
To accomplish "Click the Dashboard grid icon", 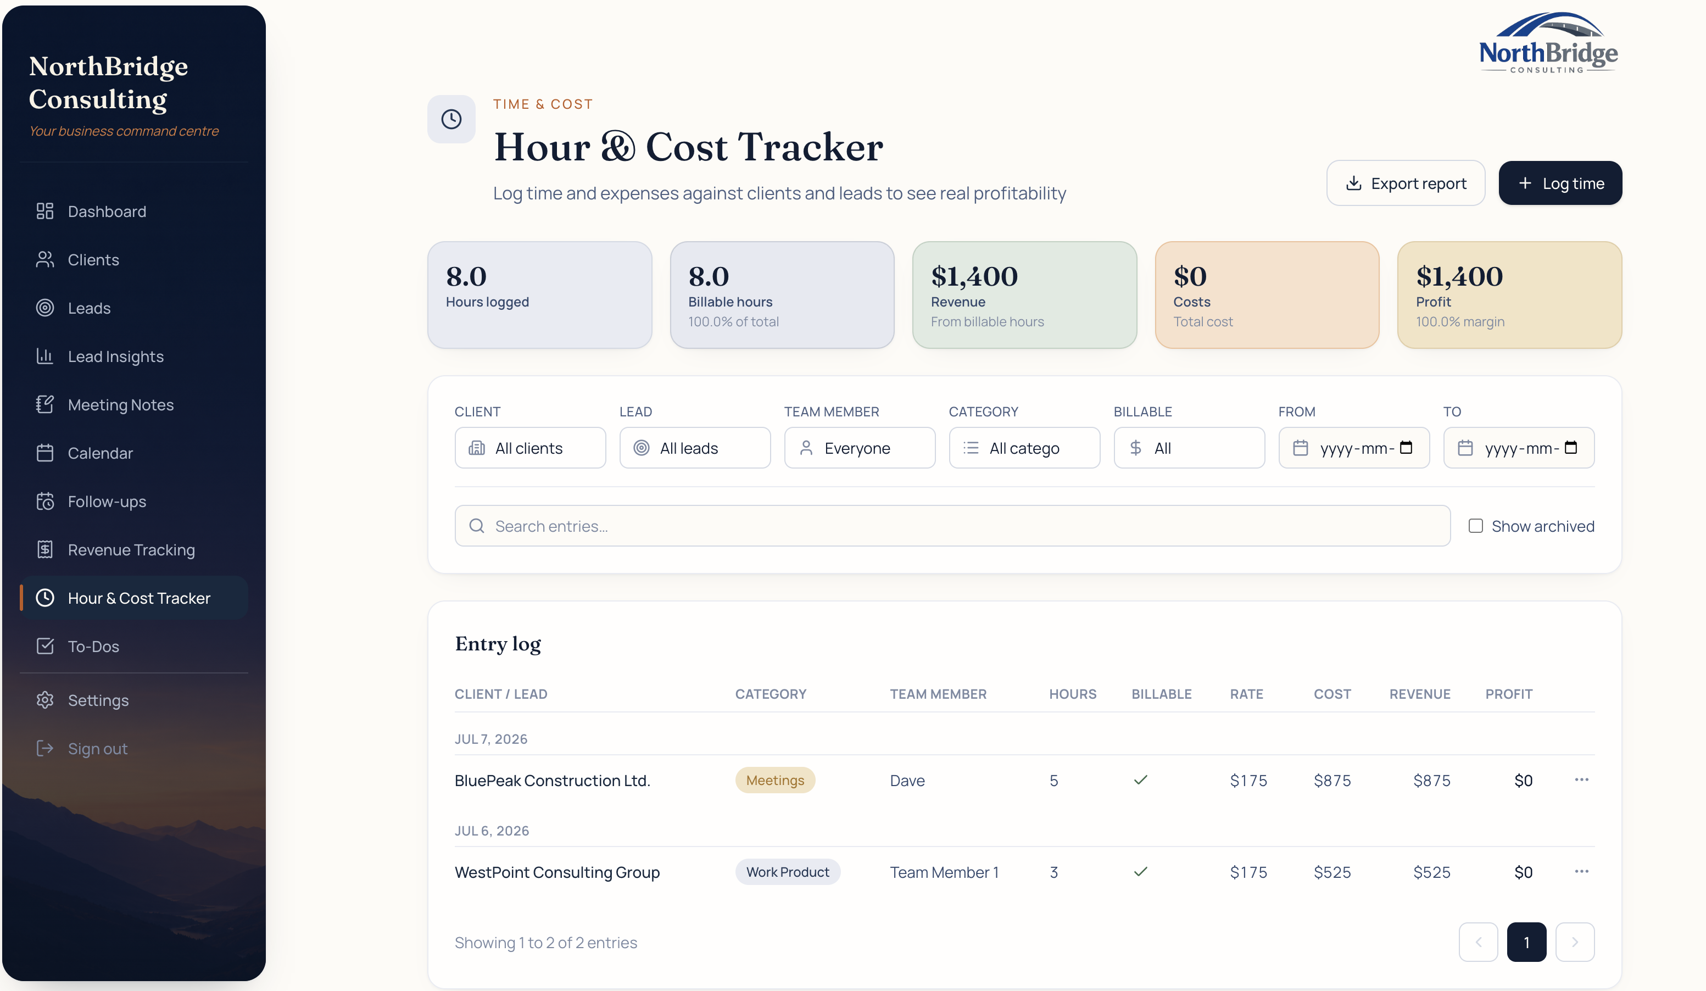I will pyautogui.click(x=44, y=211).
